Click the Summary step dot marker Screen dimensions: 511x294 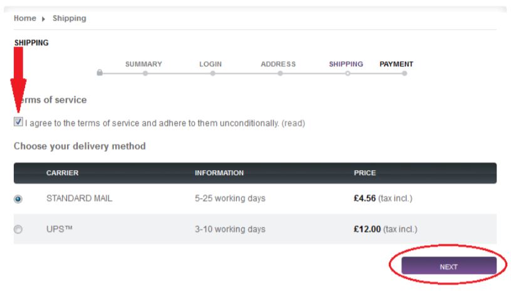click(x=145, y=73)
